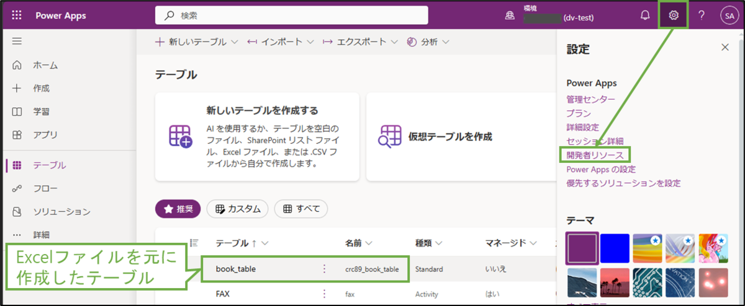
Task: Go to ホーム in the sidebar
Action: coord(46,65)
